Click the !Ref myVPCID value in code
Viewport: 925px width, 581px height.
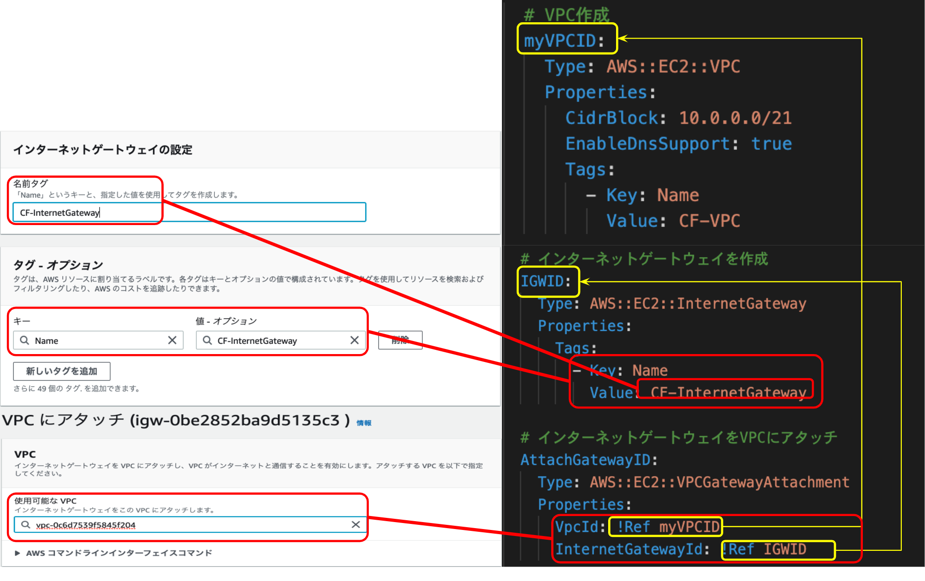tap(668, 527)
